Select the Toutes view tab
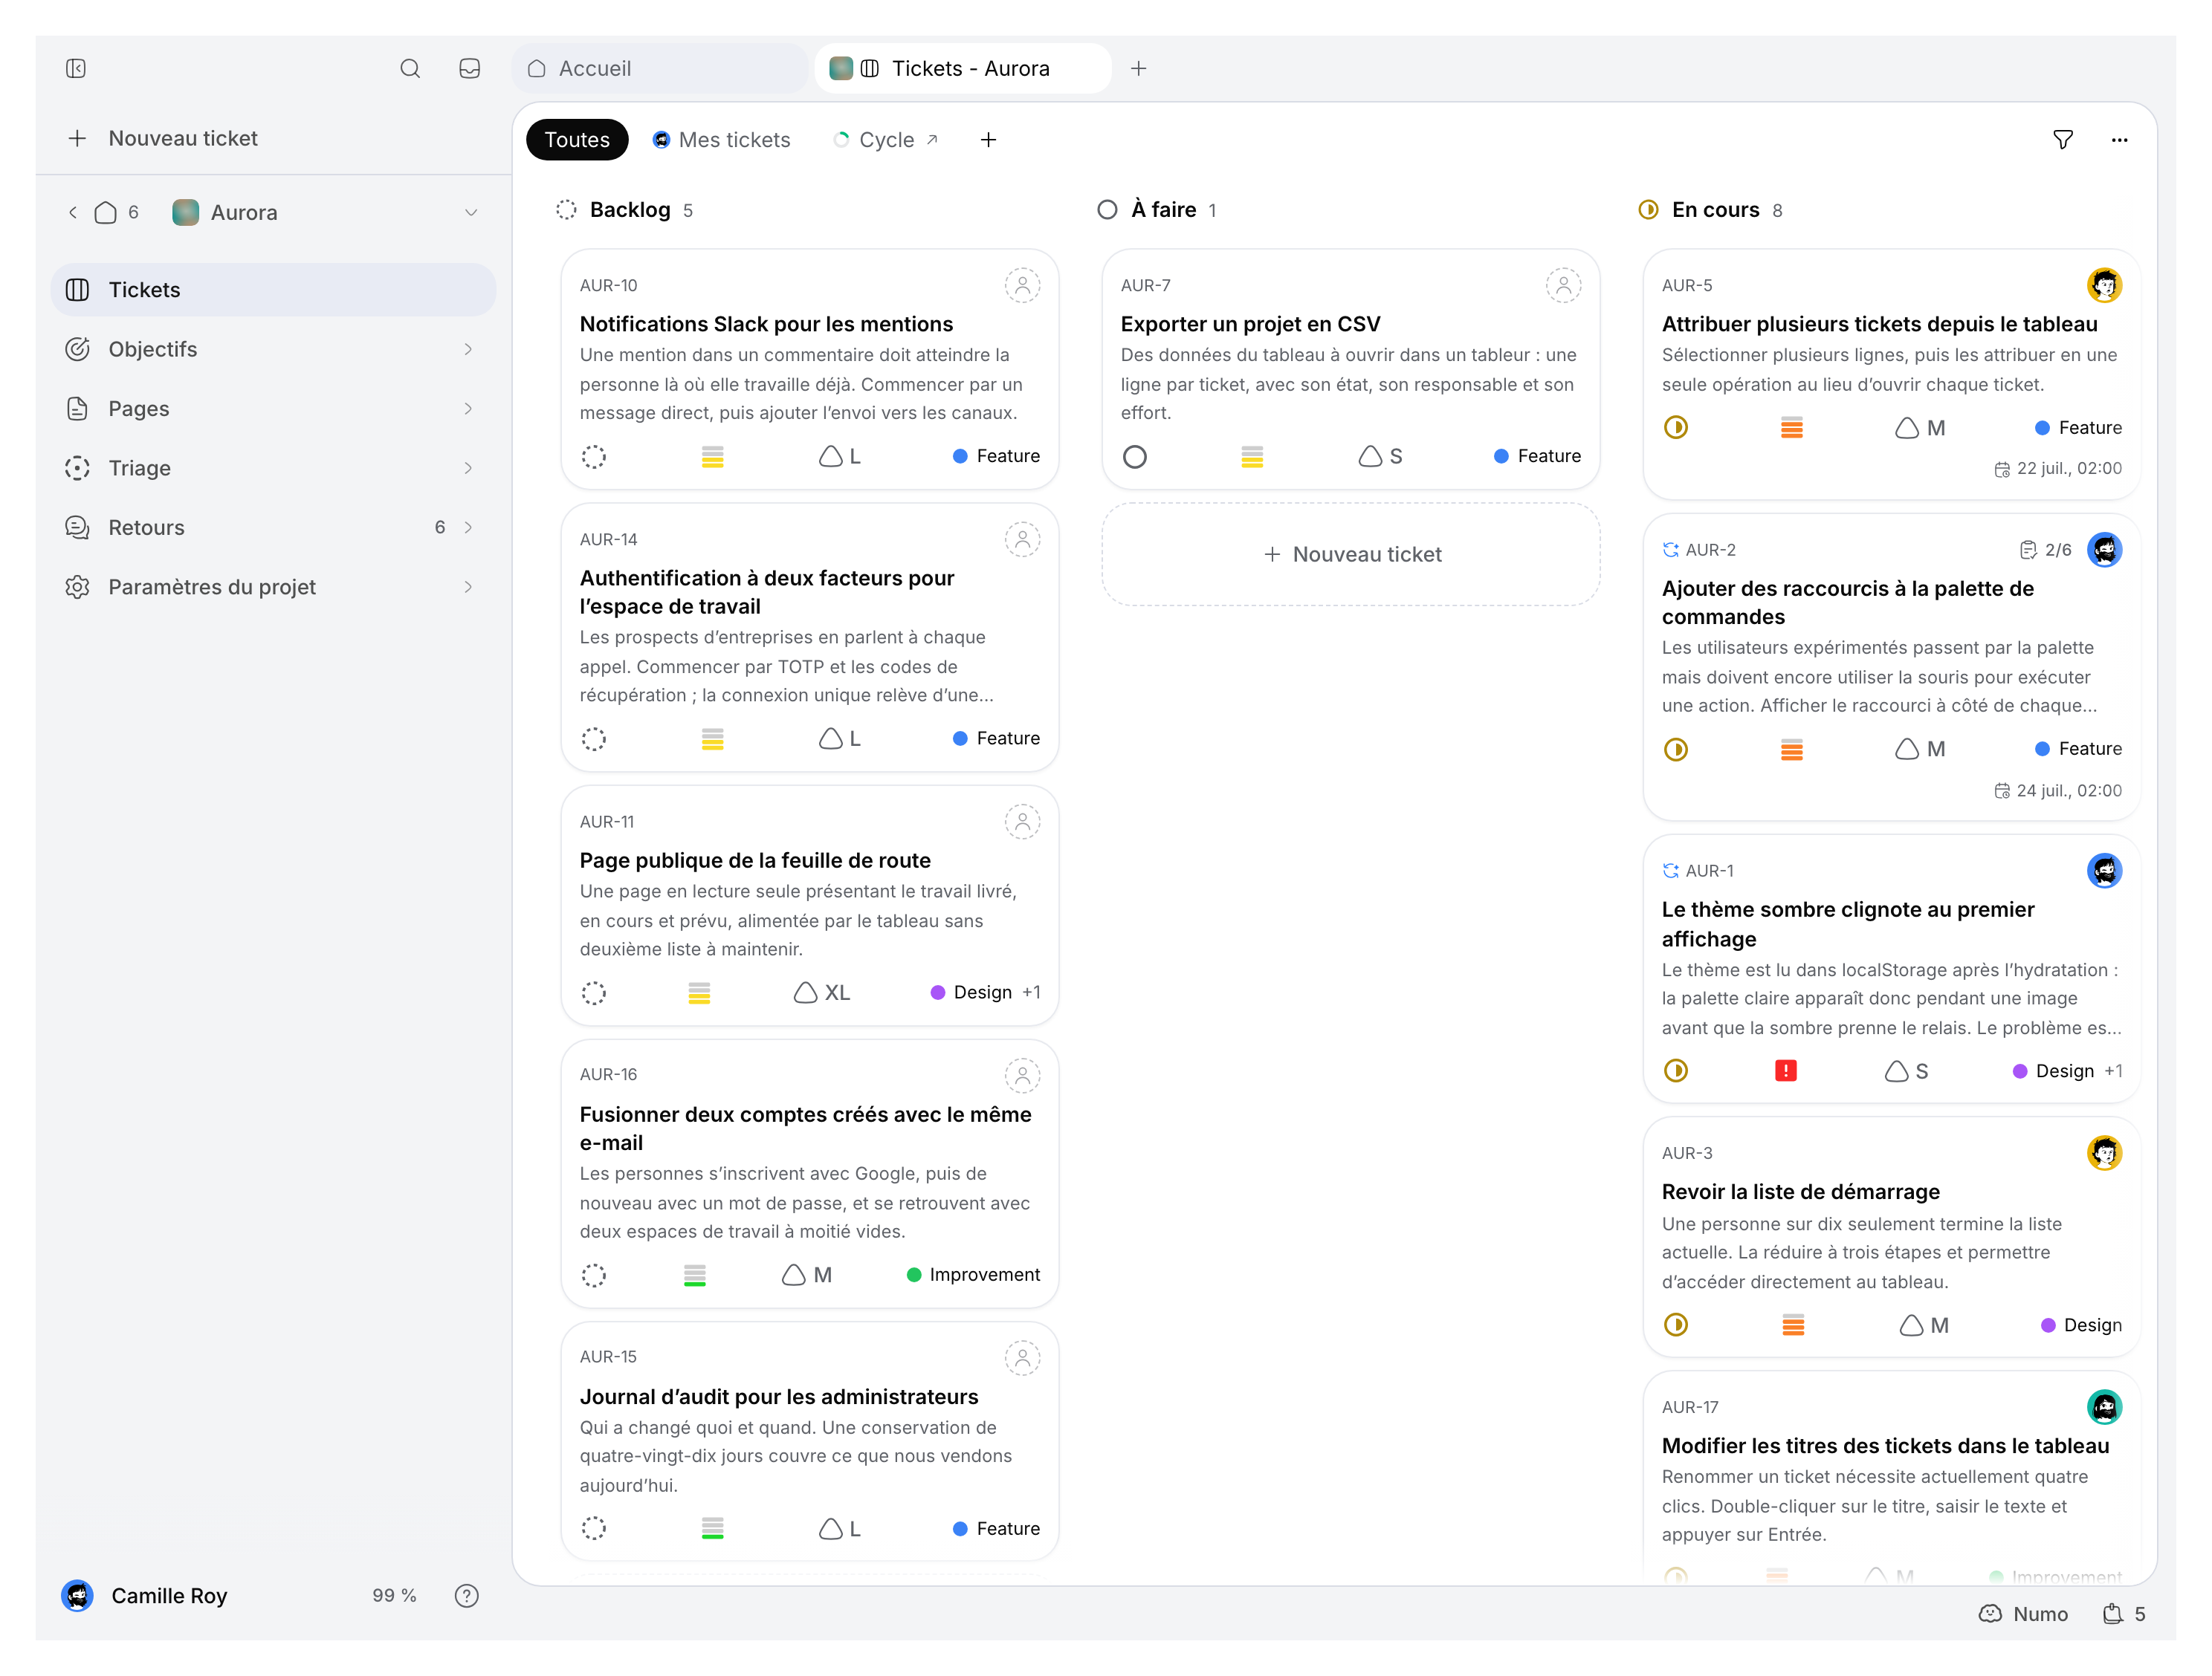This screenshot has width=2212, height=1676. click(577, 140)
